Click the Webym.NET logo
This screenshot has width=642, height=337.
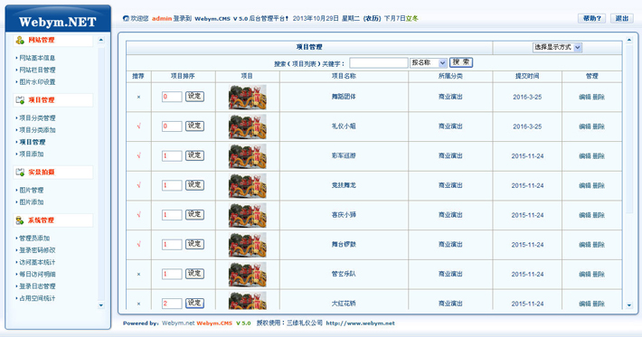click(58, 22)
